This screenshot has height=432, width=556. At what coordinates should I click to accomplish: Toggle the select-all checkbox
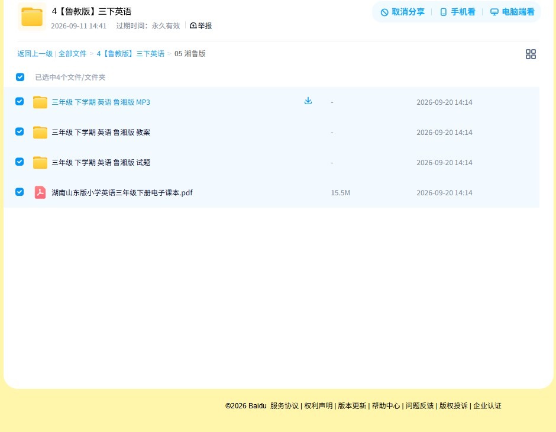20,77
